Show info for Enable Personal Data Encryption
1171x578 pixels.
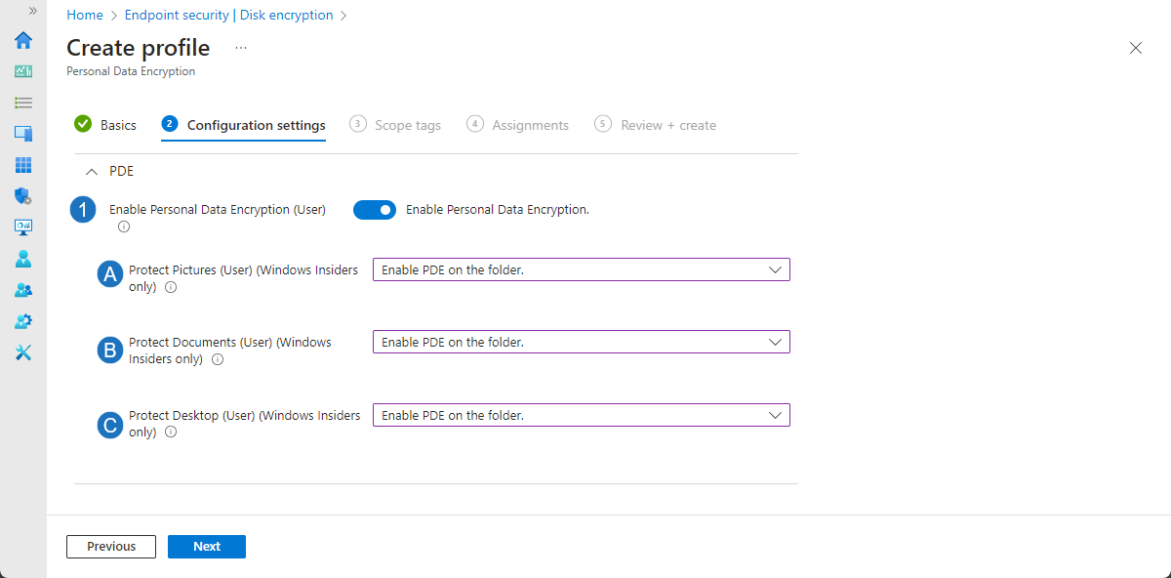coord(124,227)
